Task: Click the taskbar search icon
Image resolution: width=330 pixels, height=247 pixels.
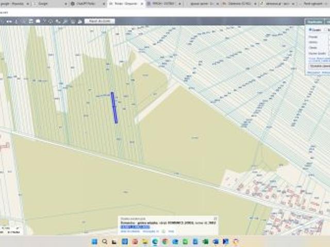Action: [105, 241]
